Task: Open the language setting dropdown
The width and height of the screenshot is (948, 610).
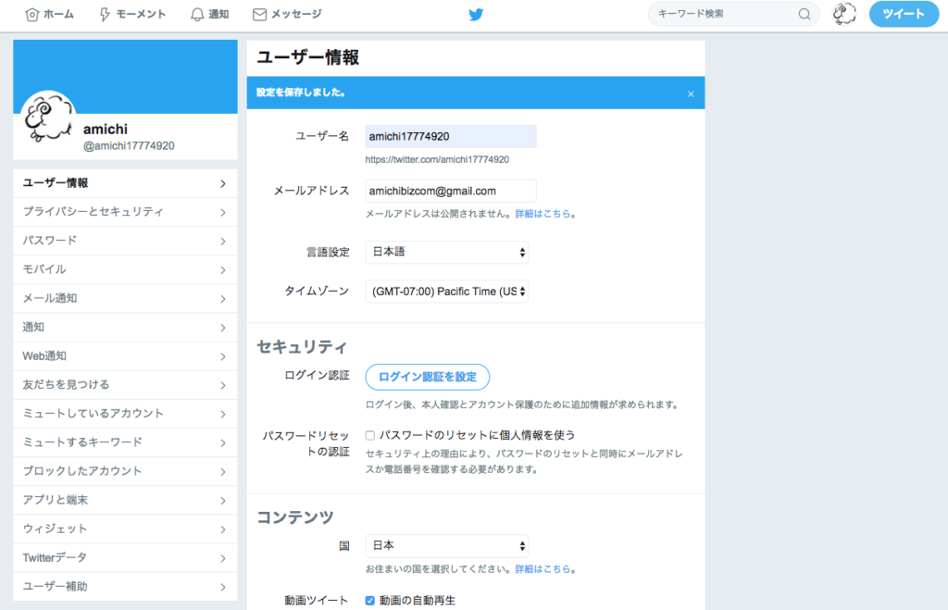Action: (x=447, y=252)
